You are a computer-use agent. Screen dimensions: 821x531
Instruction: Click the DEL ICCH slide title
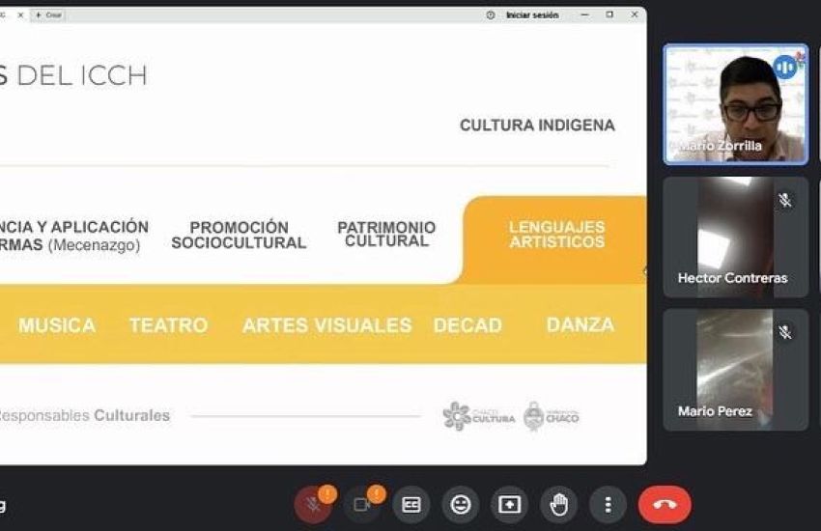(81, 76)
